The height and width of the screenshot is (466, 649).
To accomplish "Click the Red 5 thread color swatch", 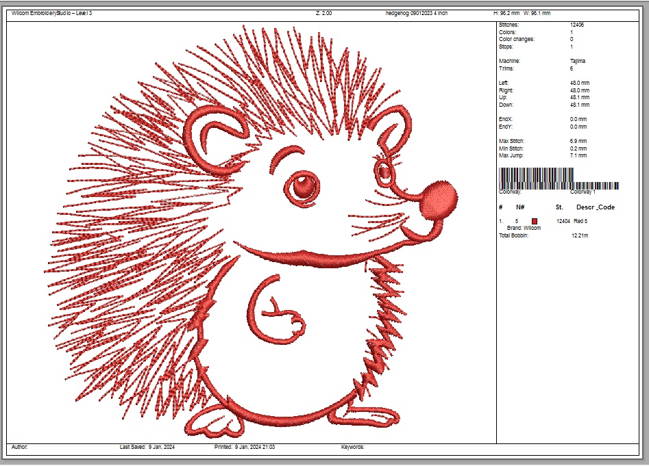I will [535, 220].
